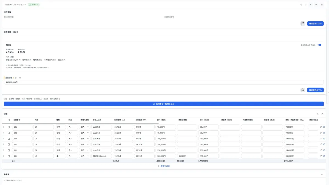Click the pencil icon next to Paradisサンプルマンション
The image size is (329, 185).
pyautogui.click(x=25, y=5)
